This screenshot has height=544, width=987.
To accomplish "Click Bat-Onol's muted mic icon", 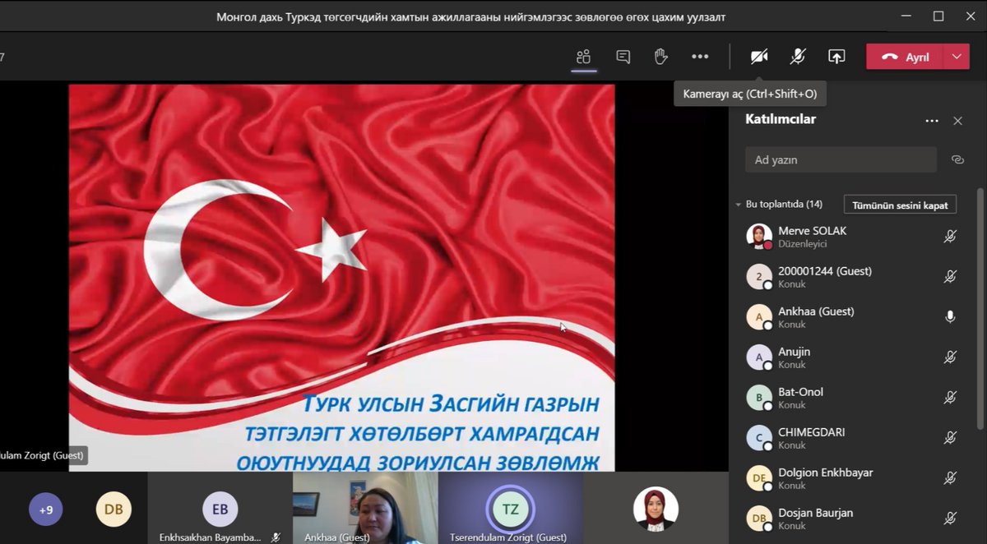I will (950, 398).
